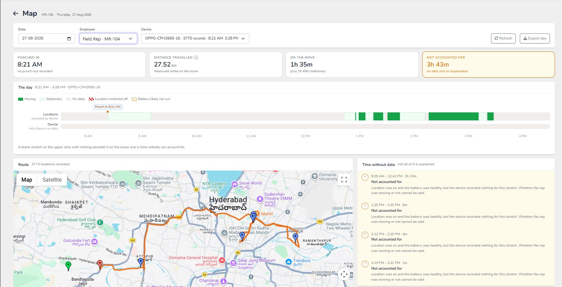Click the Hyderabad Golf Club icon
This screenshot has height=287, width=562.
100,222
